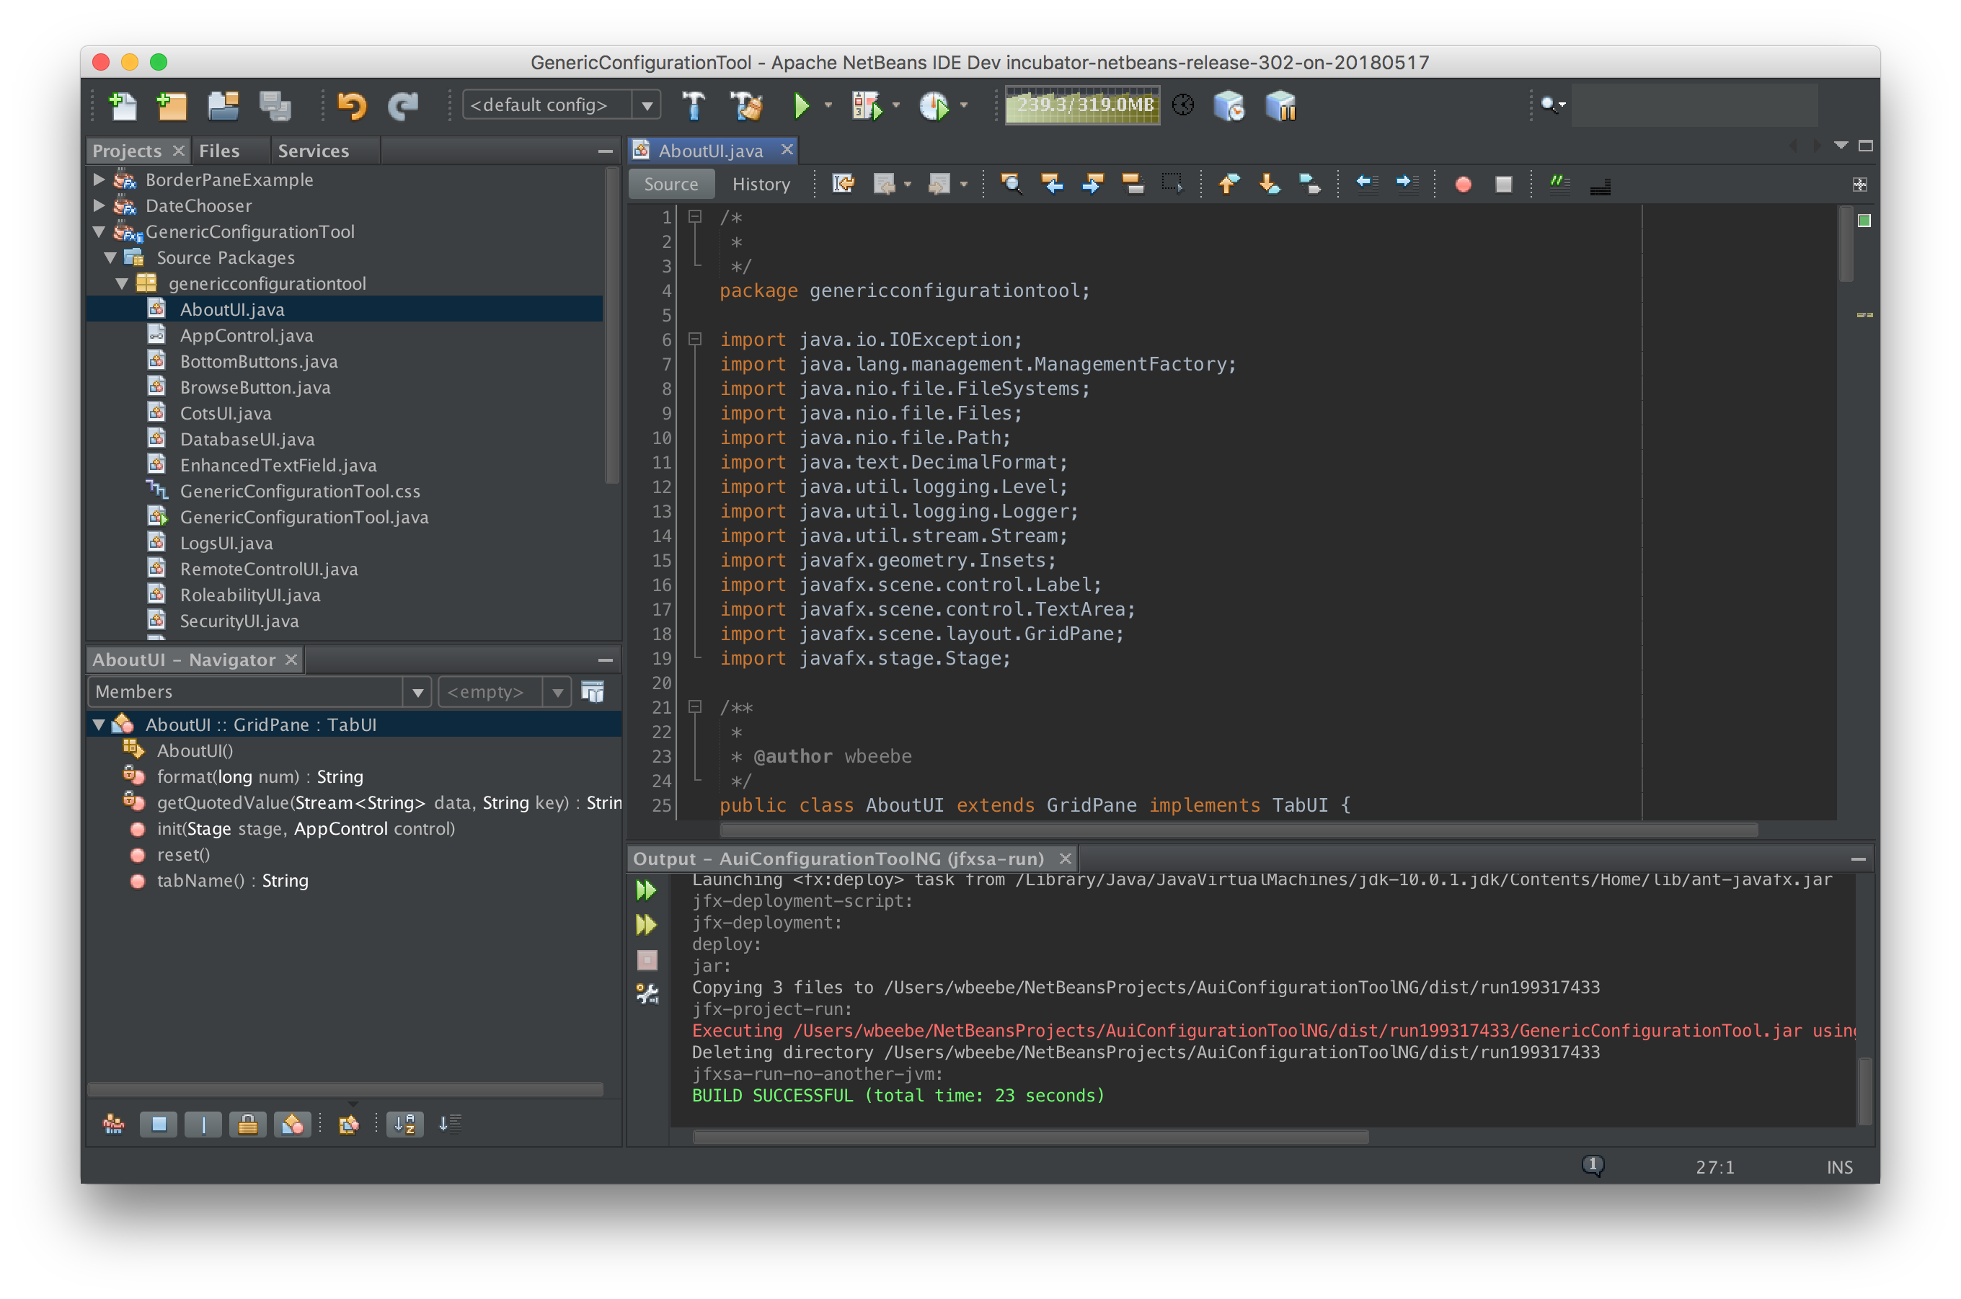Toggle Rectangular Selection in editor toolbar
The width and height of the screenshot is (1961, 1299).
1172,184
